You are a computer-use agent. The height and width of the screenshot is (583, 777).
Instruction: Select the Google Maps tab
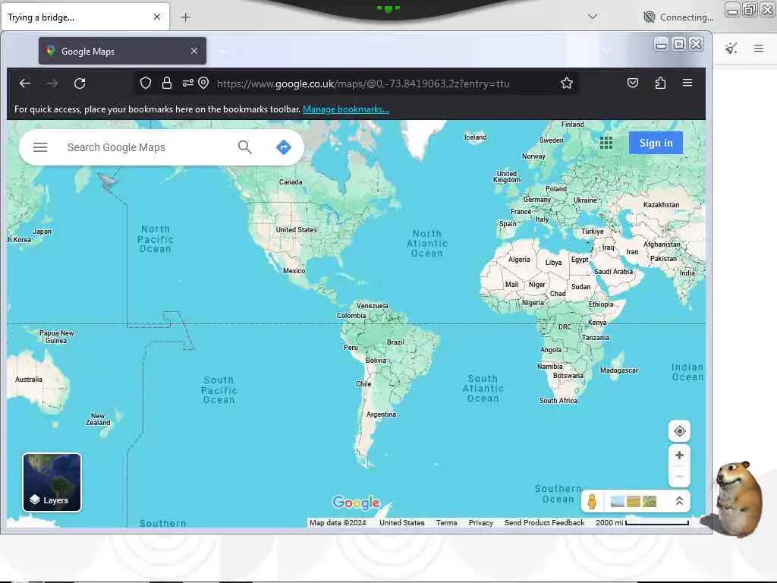[x=122, y=51]
